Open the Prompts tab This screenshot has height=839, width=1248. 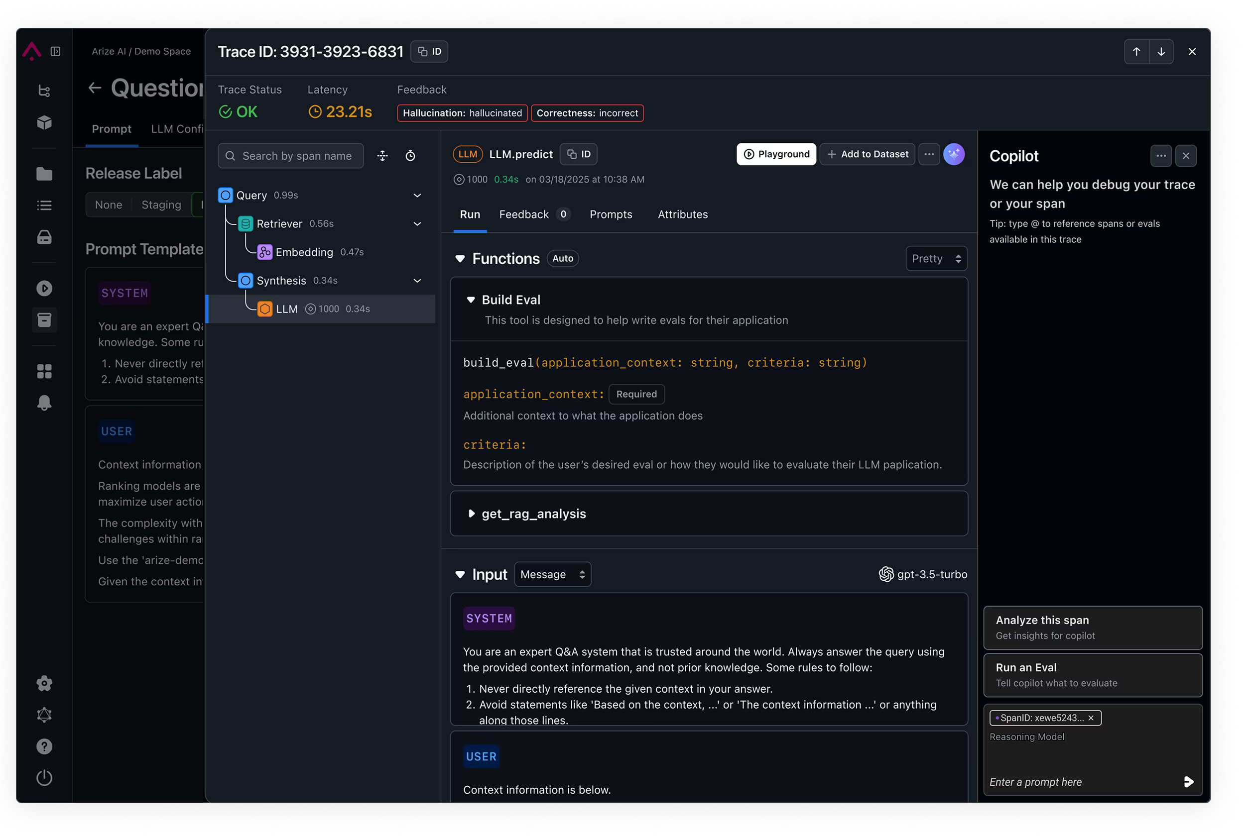coord(611,214)
